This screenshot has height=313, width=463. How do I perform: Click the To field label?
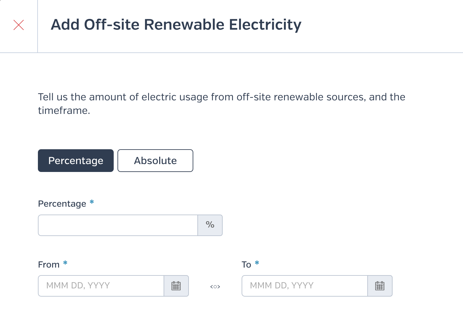[246, 264]
